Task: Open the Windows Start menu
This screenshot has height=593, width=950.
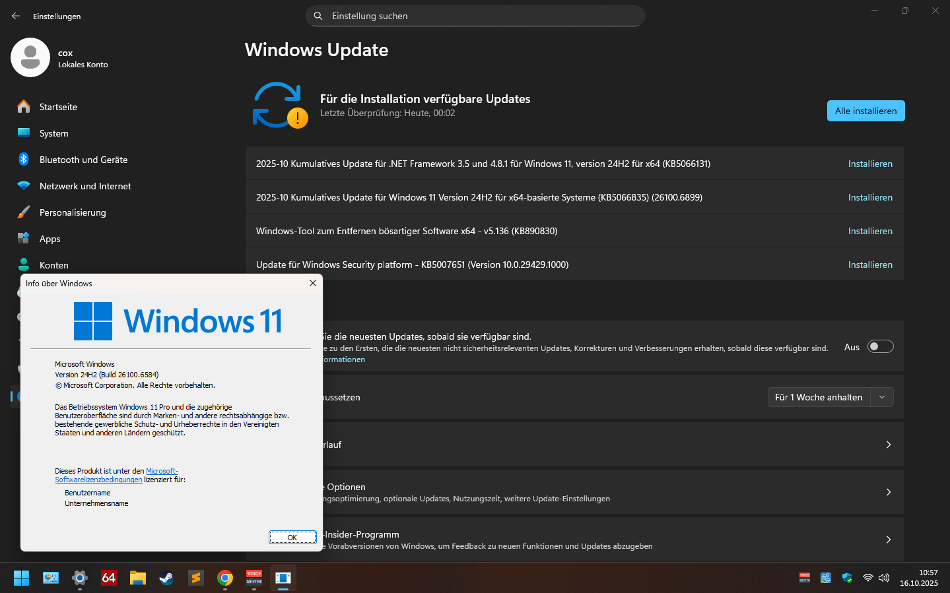Action: pos(22,578)
